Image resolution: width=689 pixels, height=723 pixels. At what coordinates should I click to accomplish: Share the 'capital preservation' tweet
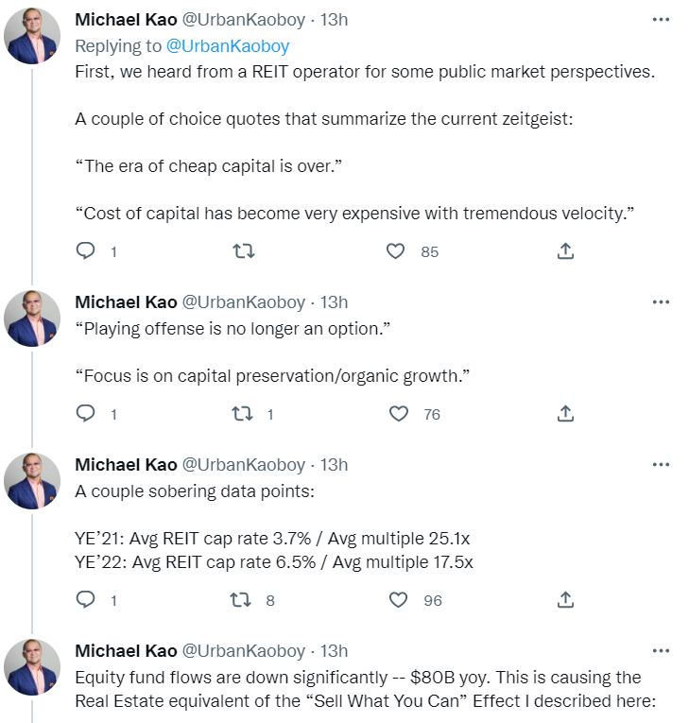(x=565, y=414)
